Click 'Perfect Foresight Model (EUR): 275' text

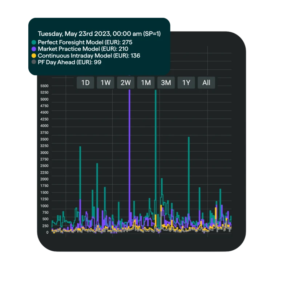85,42
